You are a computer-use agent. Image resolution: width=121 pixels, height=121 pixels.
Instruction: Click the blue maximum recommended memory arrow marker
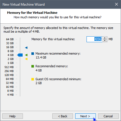coord(26,48)
